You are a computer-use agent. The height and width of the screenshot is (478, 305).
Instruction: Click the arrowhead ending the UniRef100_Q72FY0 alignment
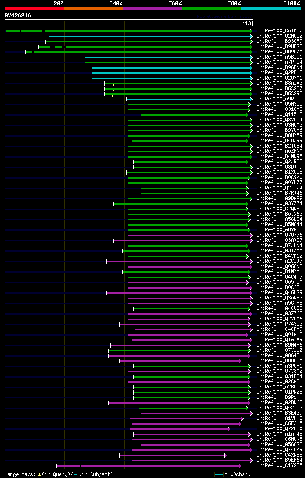tap(229, 429)
